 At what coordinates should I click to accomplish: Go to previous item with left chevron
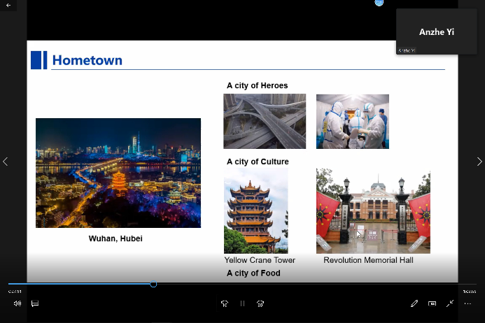6,161
